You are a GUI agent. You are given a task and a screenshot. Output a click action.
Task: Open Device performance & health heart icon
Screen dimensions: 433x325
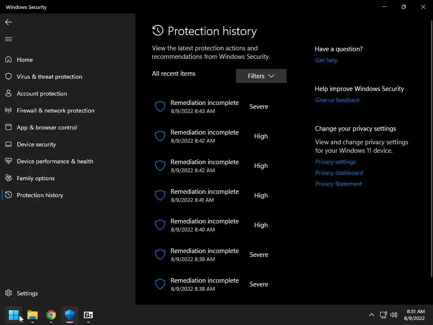pyautogui.click(x=8, y=161)
